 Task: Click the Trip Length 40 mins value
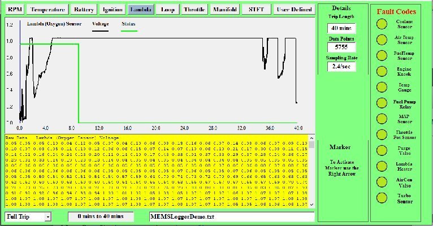coord(341,28)
